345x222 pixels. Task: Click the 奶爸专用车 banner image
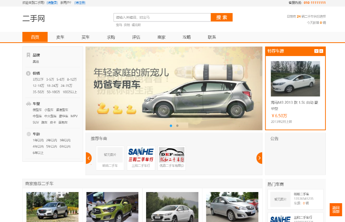point(174,88)
